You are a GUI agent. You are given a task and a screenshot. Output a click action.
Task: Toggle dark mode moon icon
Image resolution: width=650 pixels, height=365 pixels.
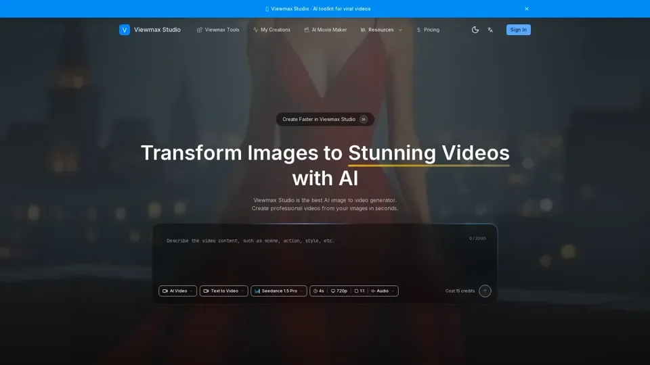(475, 30)
